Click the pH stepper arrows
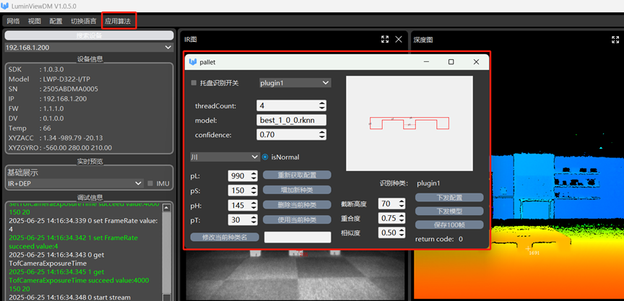The width and height of the screenshot is (624, 301). click(x=253, y=206)
